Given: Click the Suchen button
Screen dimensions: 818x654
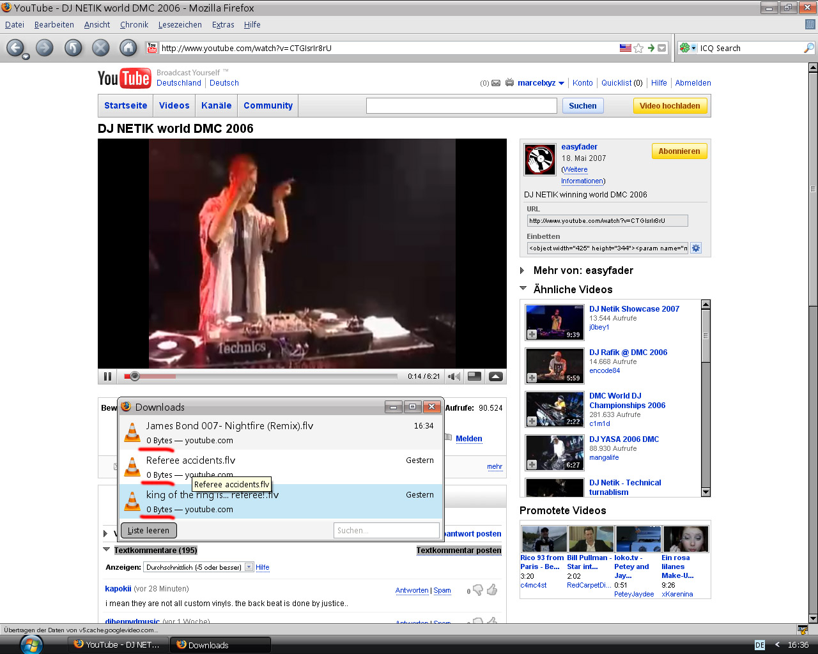Looking at the screenshot, I should (x=583, y=106).
